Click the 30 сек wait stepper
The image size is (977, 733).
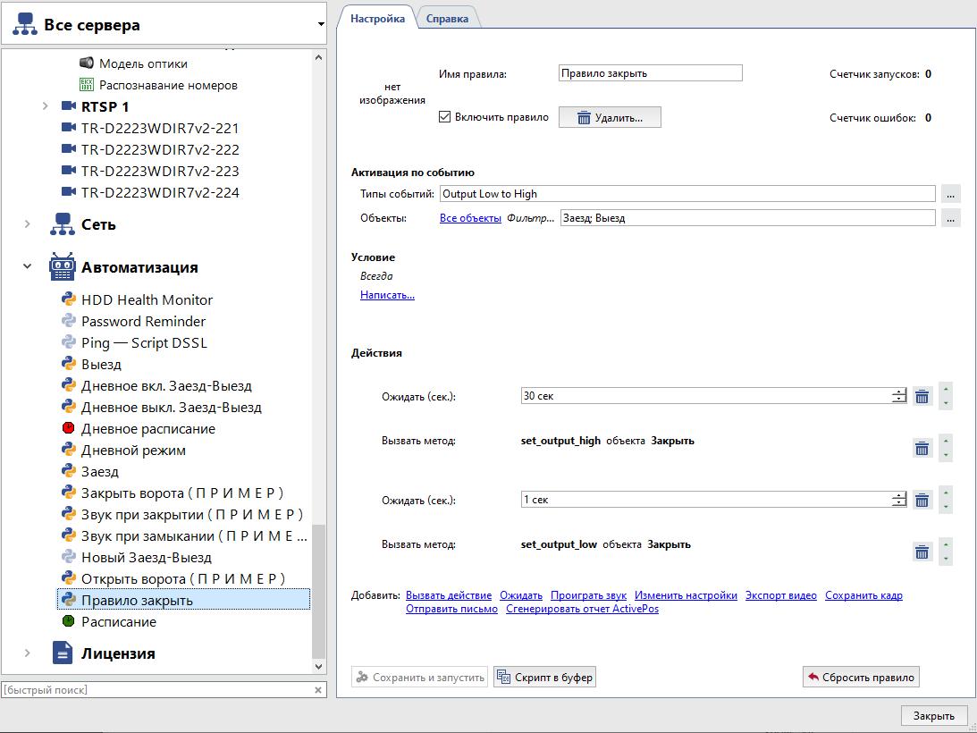pos(898,396)
